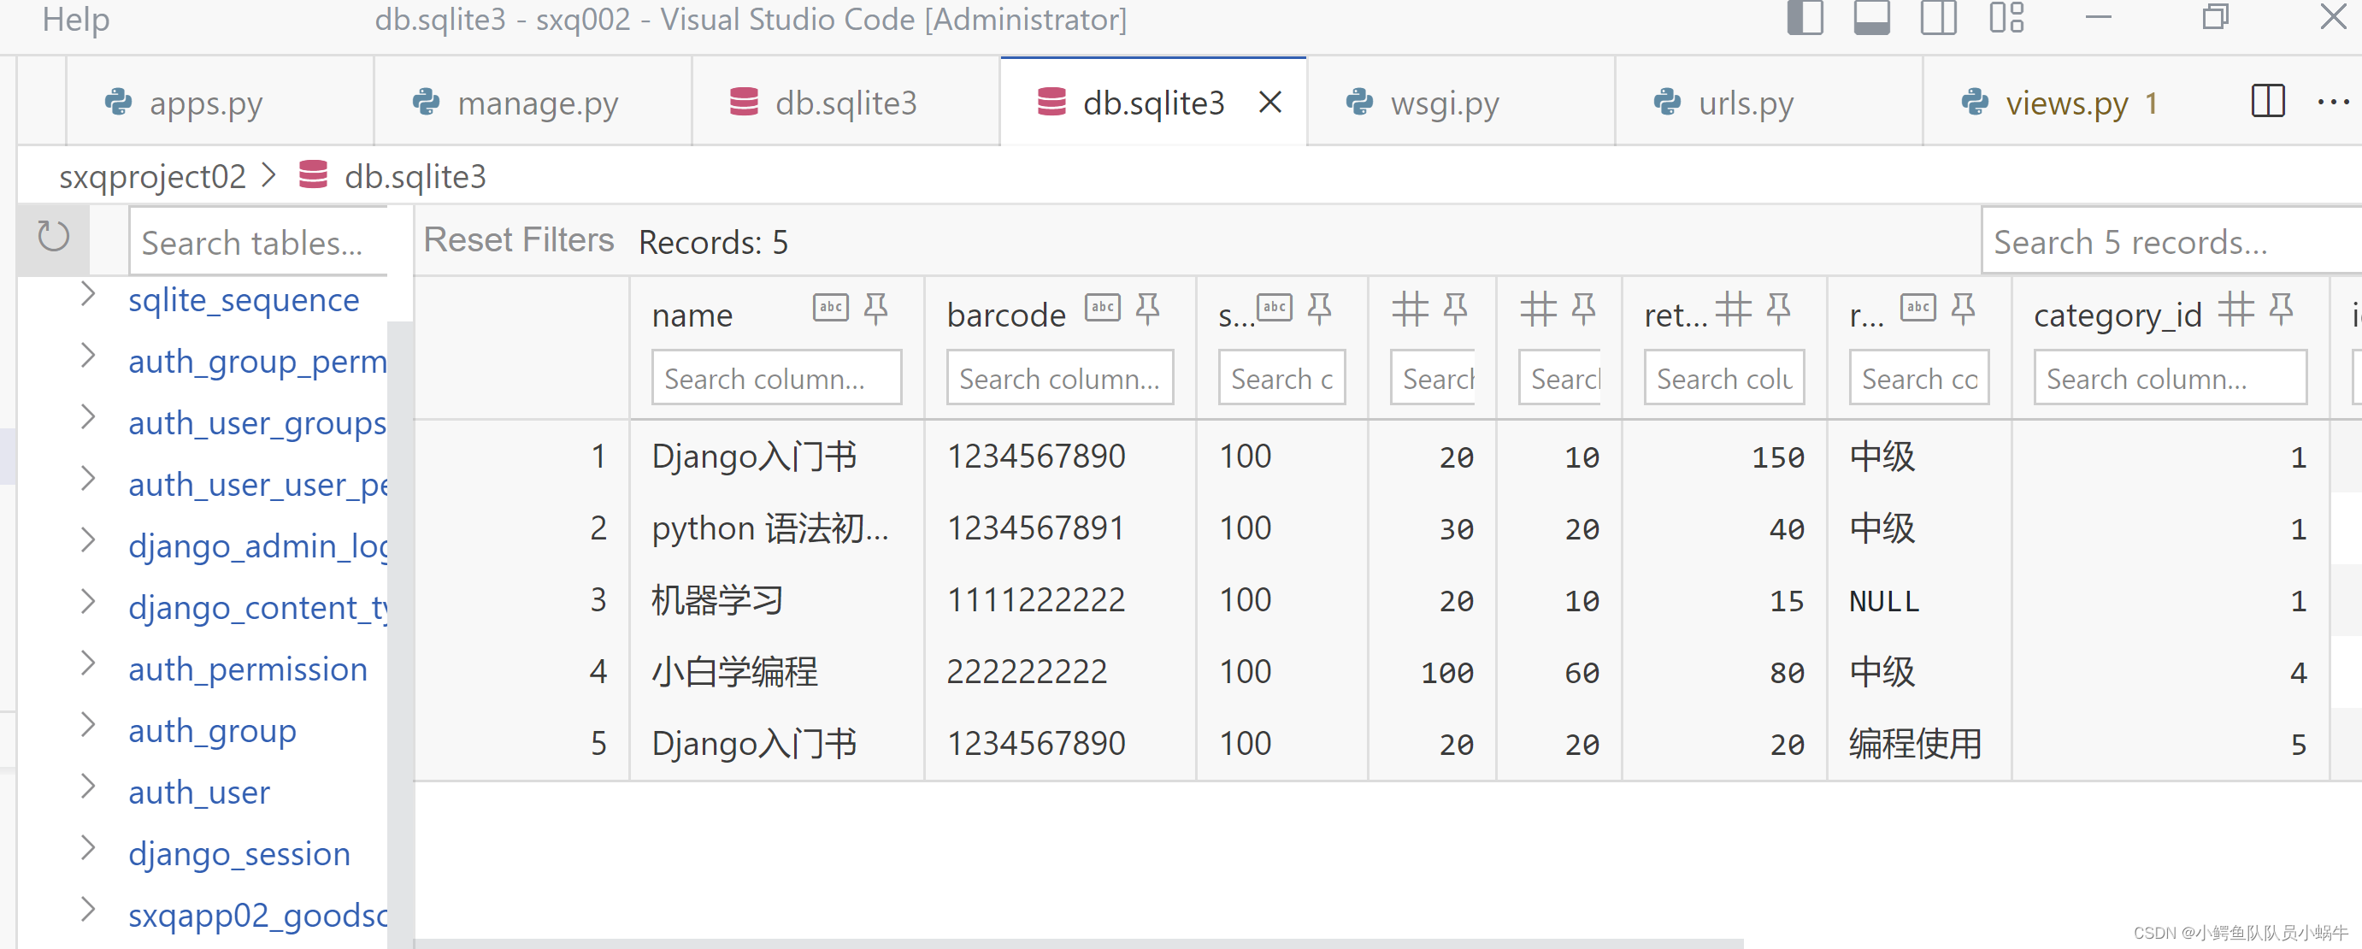Click the Customize Layout icon in title bar
Viewport: 2362px width, 949px height.
(x=2006, y=17)
